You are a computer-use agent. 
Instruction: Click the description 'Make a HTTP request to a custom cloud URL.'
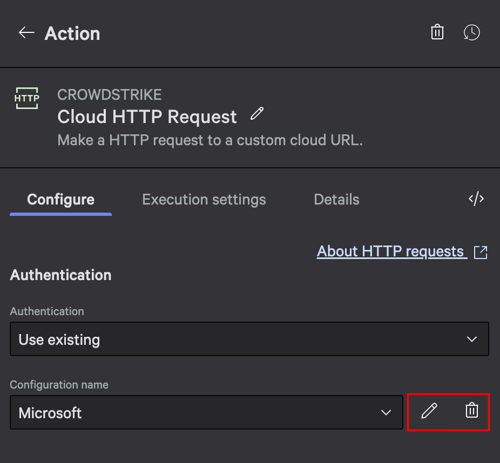tap(210, 140)
